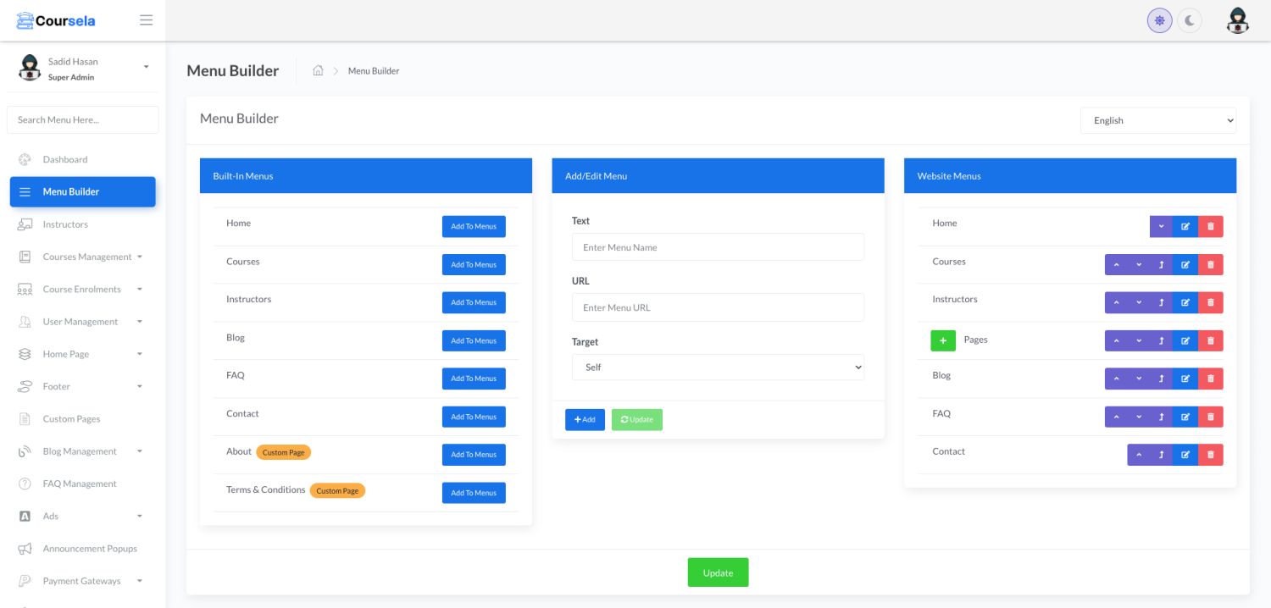Screen dimensions: 1271x608
Task: Add Terms & Conditions to menus
Action: pyautogui.click(x=474, y=493)
